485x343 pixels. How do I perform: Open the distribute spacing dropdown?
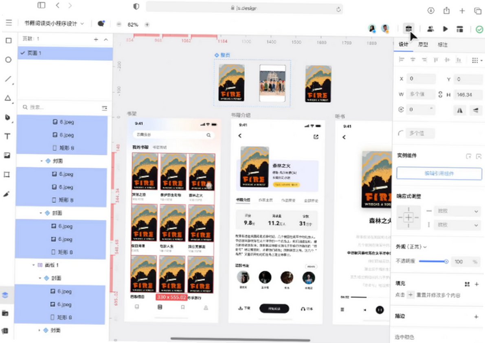tap(476, 60)
